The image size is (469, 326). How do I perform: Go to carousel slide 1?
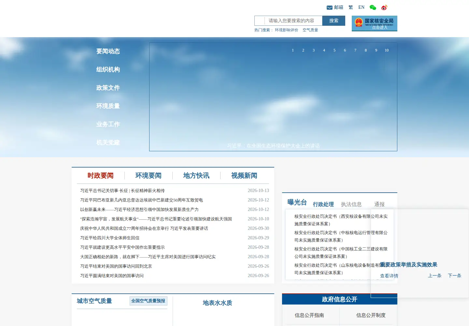(293, 50)
